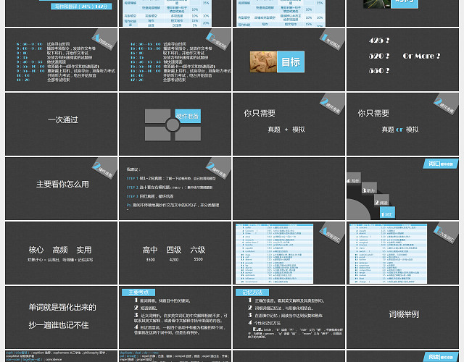Open the afternoon schedule slide starting 14:50
464x362 pixels.
pyautogui.click(x=175, y=59)
